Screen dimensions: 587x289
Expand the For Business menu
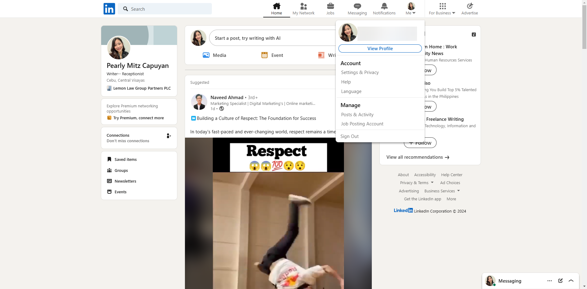tap(442, 13)
